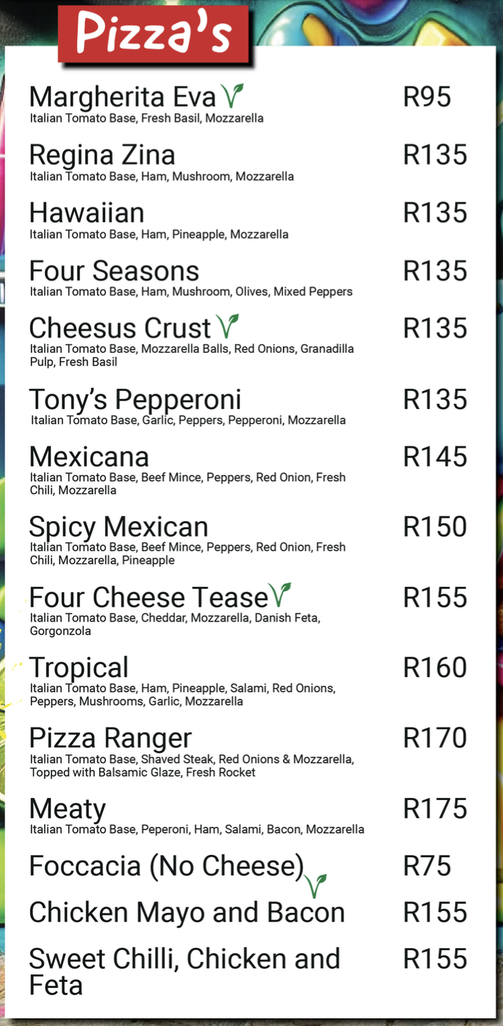The height and width of the screenshot is (1026, 503).
Task: Click the red Pizza's header banner
Action: click(x=154, y=34)
